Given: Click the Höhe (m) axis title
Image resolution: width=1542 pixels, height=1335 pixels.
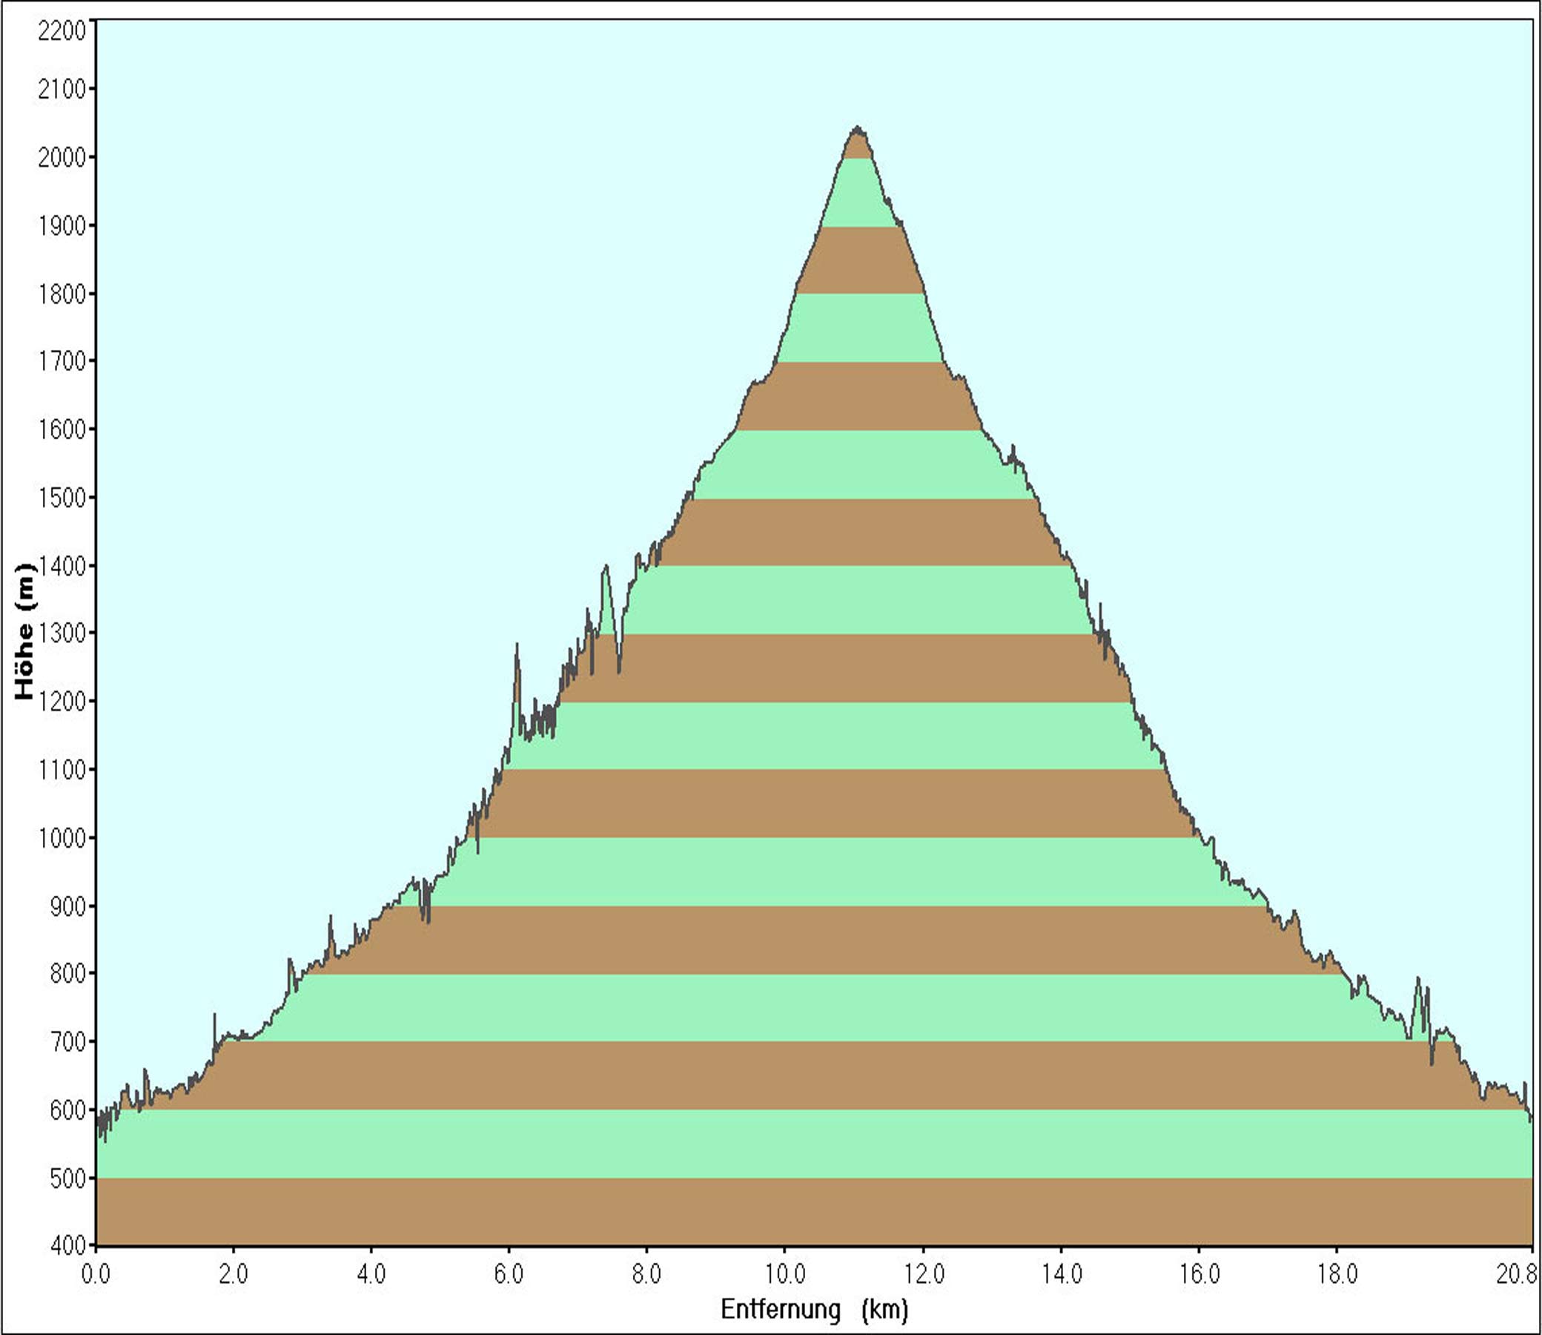Looking at the screenshot, I should click(24, 631).
